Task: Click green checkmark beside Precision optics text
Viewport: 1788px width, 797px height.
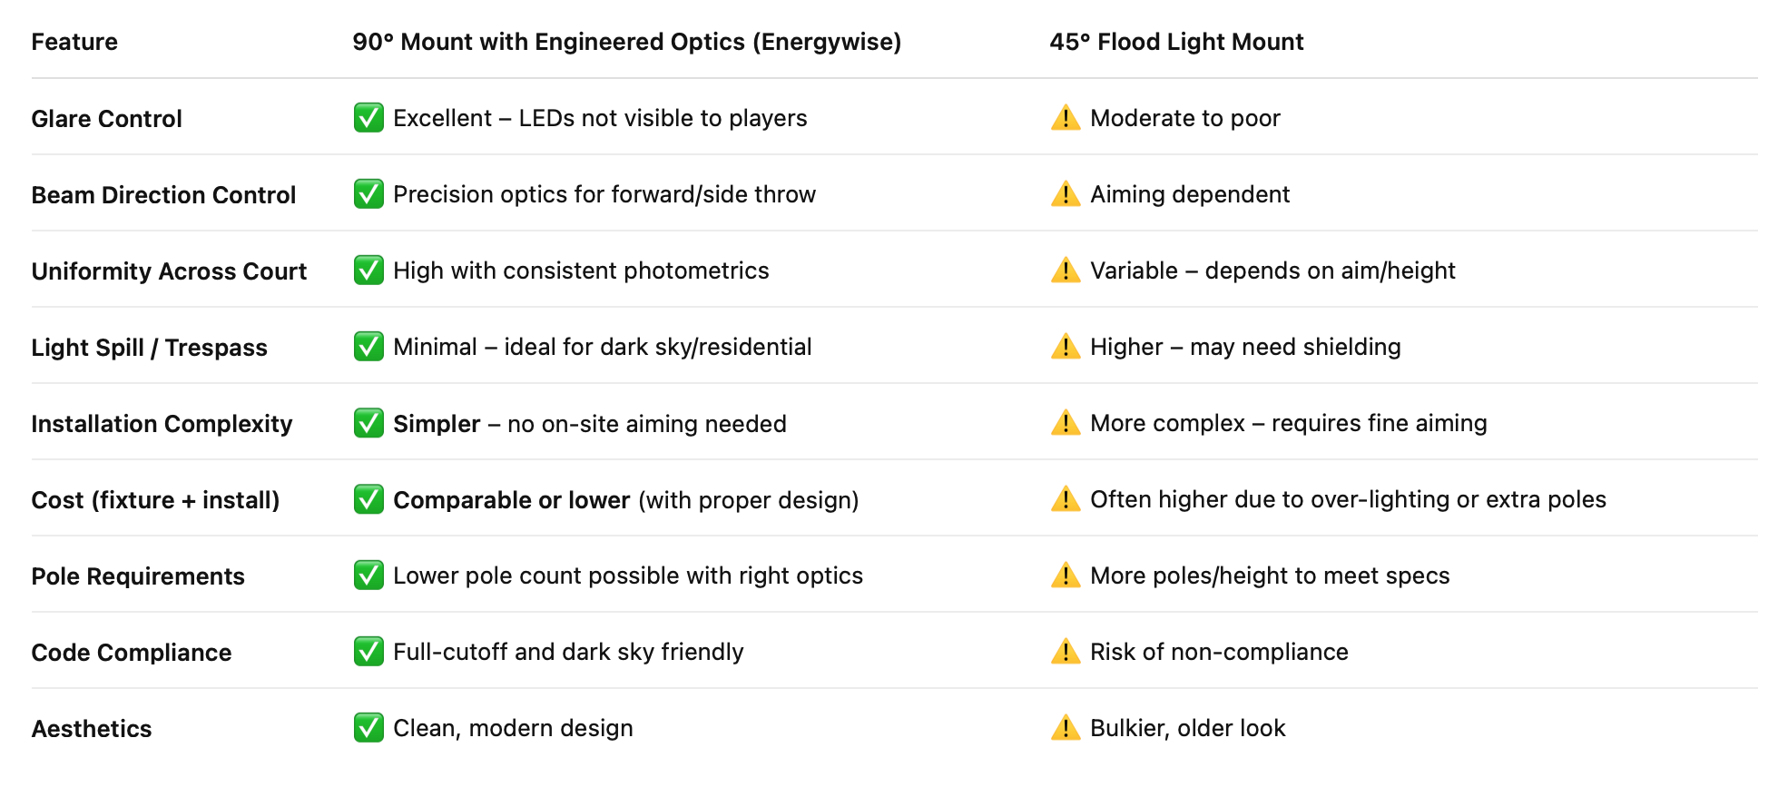Action: point(368,194)
